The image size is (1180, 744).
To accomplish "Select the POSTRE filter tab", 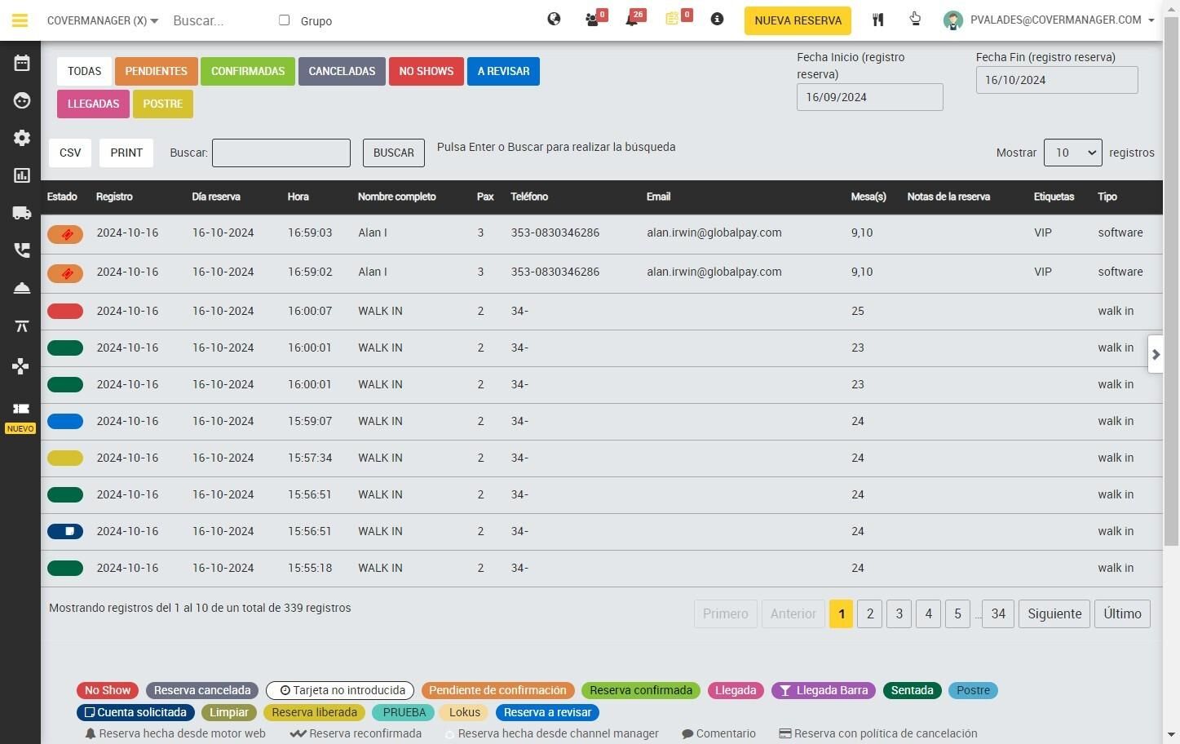I will tap(163, 104).
